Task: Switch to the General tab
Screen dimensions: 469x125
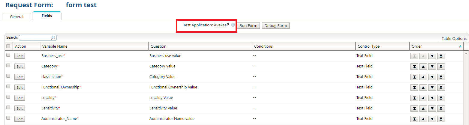Action: 17,16
